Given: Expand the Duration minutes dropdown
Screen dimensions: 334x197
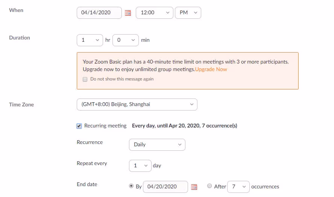Looking at the screenshot, I should [x=125, y=40].
